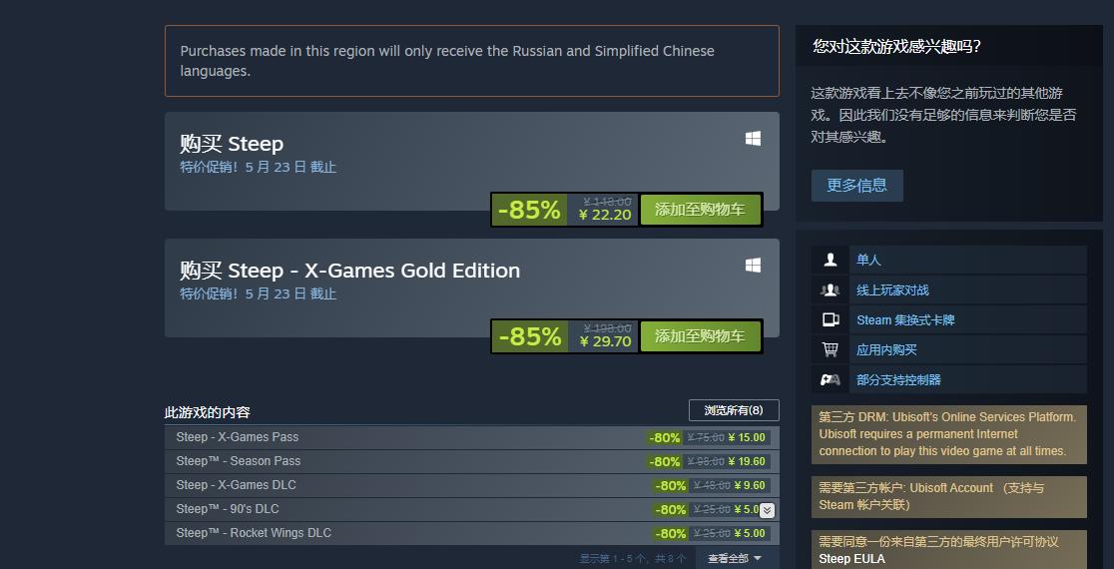Open Steep - X-Games Pass DLC row
Image resolution: width=1114 pixels, height=569 pixels.
click(x=472, y=437)
